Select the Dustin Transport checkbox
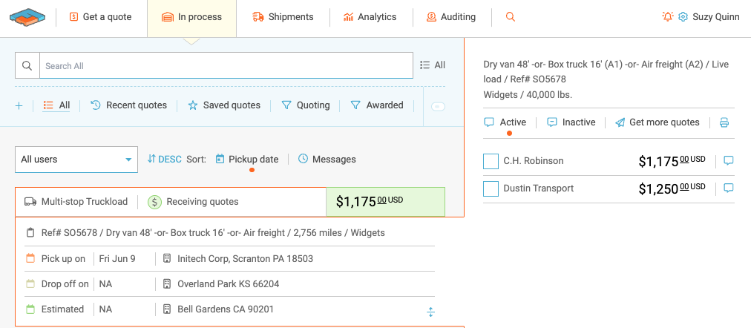The width and height of the screenshot is (751, 328). coord(491,188)
